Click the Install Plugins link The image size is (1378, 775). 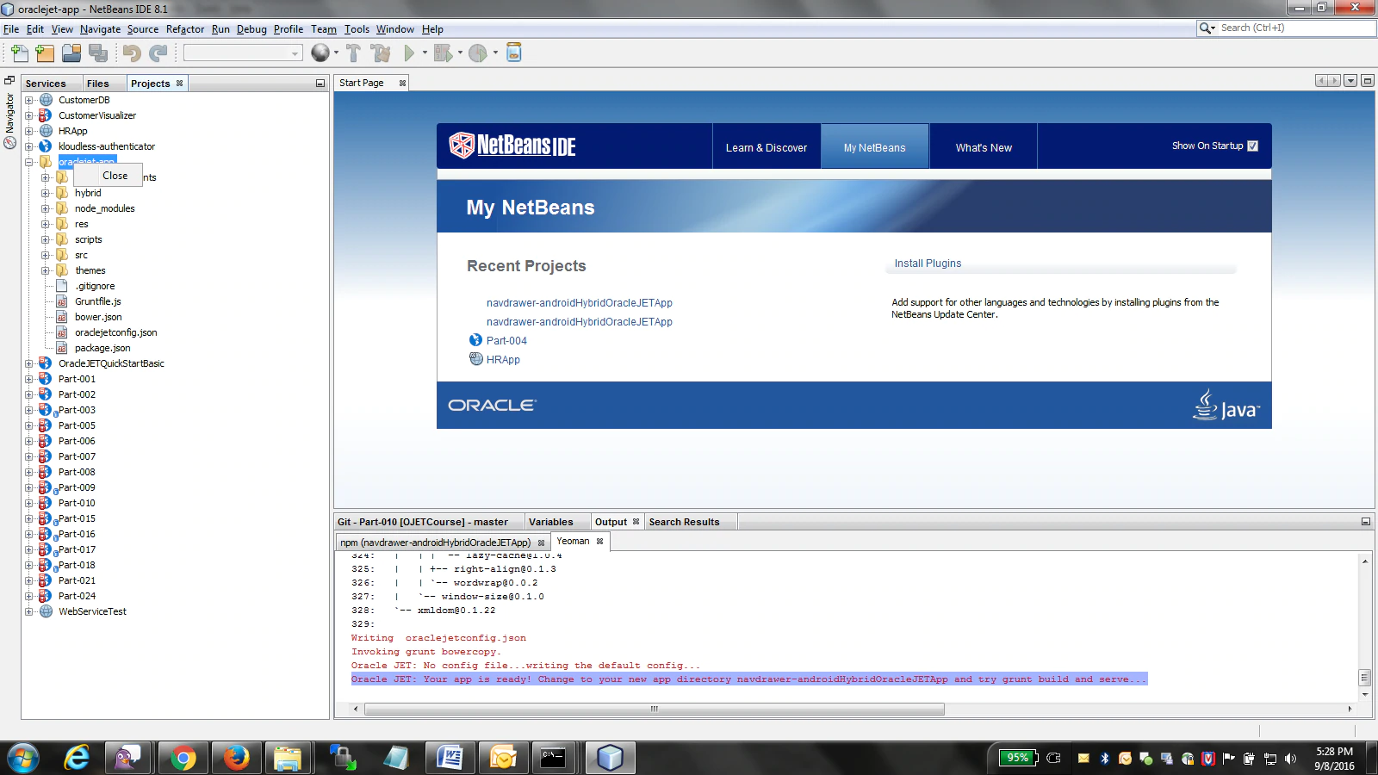tap(928, 263)
